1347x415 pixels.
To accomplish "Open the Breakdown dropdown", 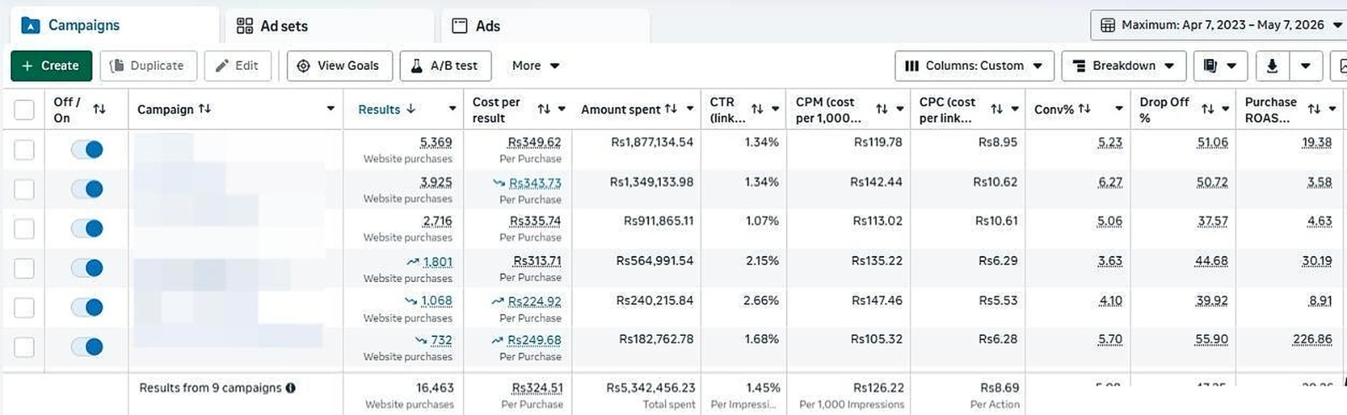I will pos(1124,66).
